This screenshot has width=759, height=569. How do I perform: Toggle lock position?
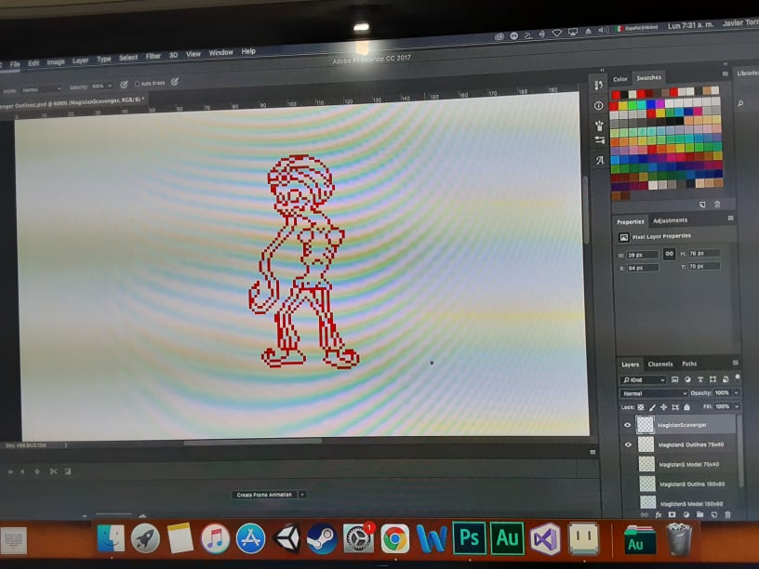[x=663, y=407]
